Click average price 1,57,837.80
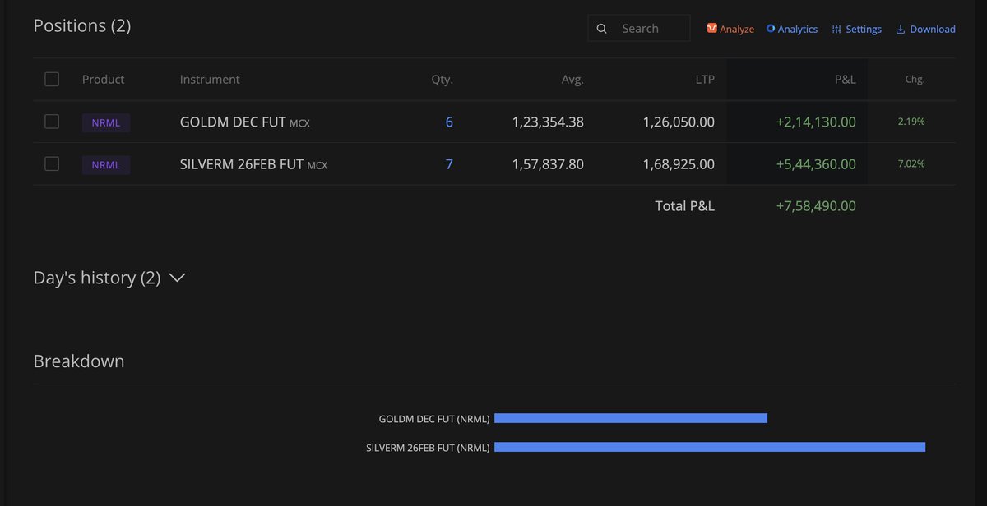Viewport: 987px width, 506px height. click(x=548, y=164)
